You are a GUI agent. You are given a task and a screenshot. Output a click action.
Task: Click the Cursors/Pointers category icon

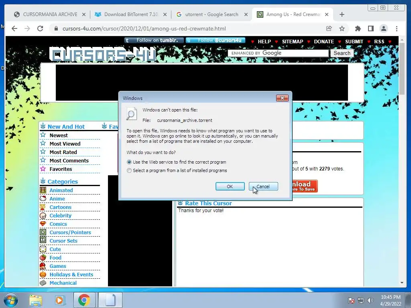43,232
